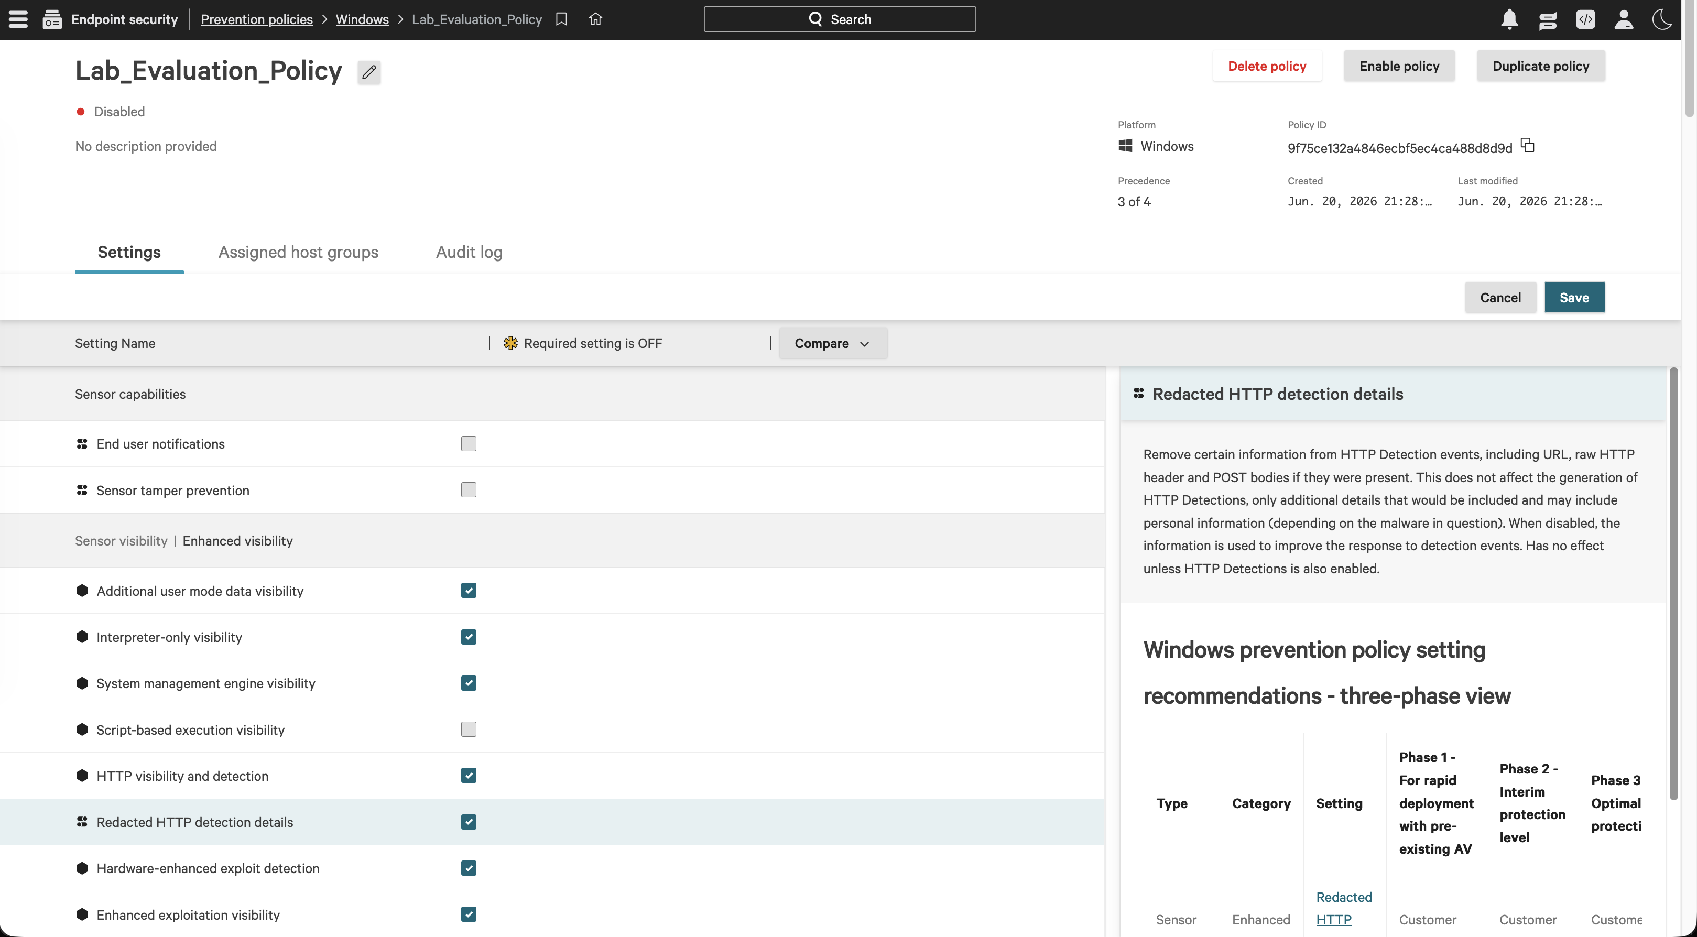The width and height of the screenshot is (1697, 937).
Task: Uncheck Interpreter-only visibility
Action: point(469,637)
